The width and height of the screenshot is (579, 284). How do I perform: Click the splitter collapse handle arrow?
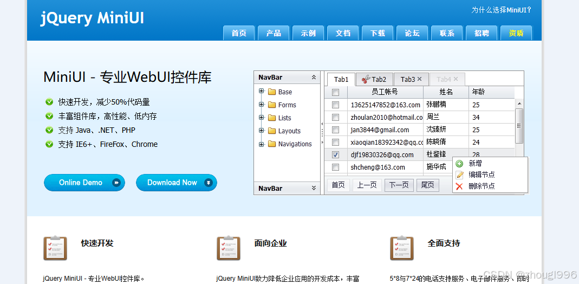pos(322,124)
